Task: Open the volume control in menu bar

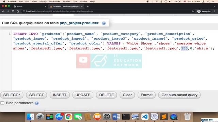Action: pyautogui.click(x=170, y=1)
